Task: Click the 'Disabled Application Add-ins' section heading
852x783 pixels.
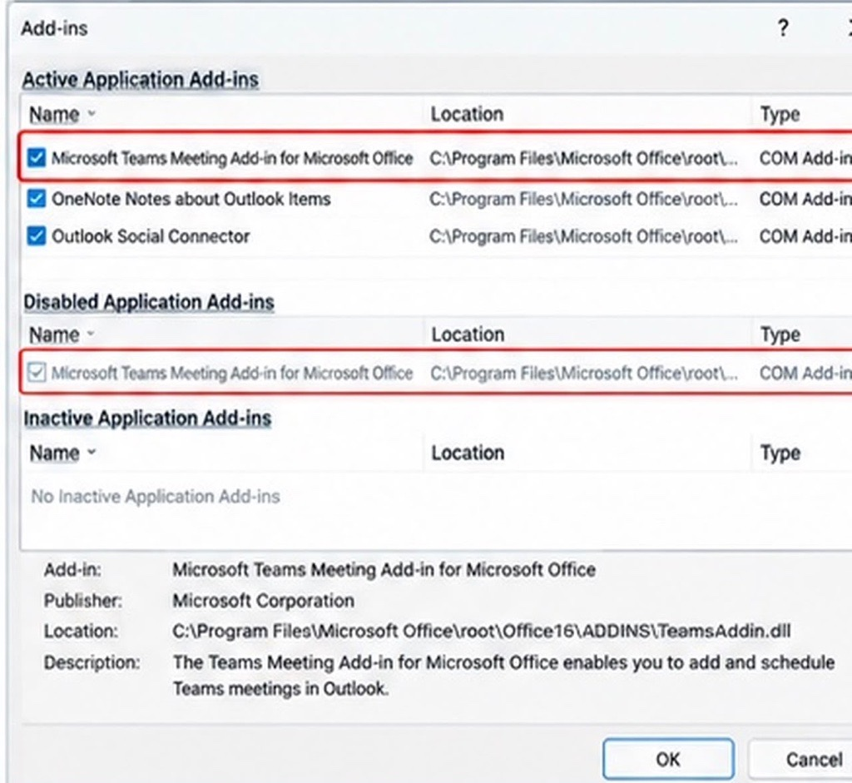Action: [148, 302]
